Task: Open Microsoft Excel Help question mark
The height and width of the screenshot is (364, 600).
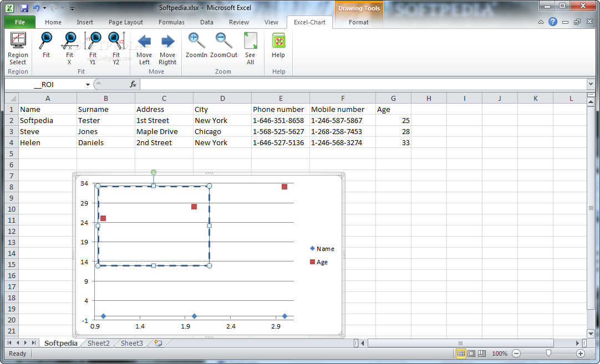Action: (x=552, y=22)
